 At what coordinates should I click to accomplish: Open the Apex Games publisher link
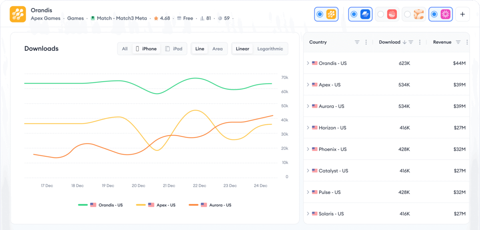(x=46, y=18)
